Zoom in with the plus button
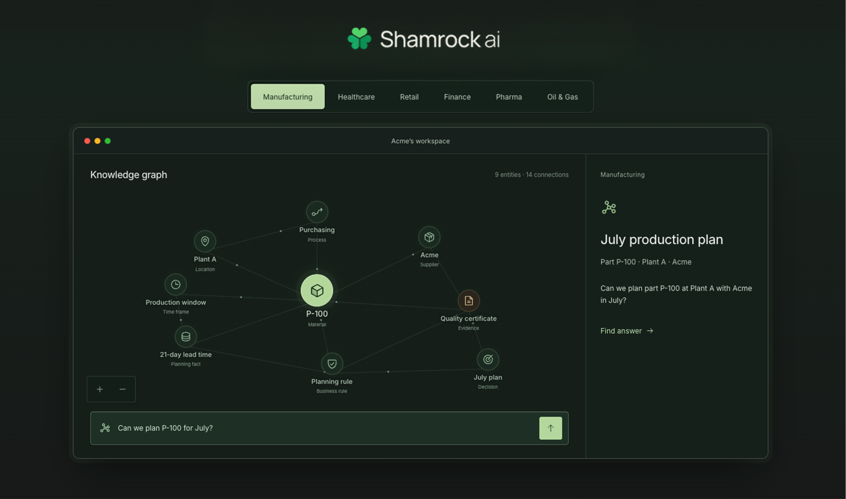The image size is (846, 499). coord(100,389)
